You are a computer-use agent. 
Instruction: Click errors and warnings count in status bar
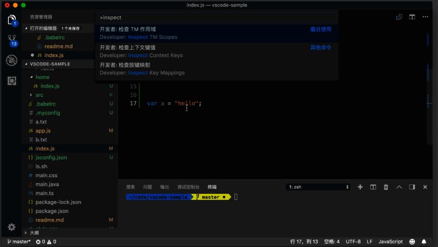(46, 242)
